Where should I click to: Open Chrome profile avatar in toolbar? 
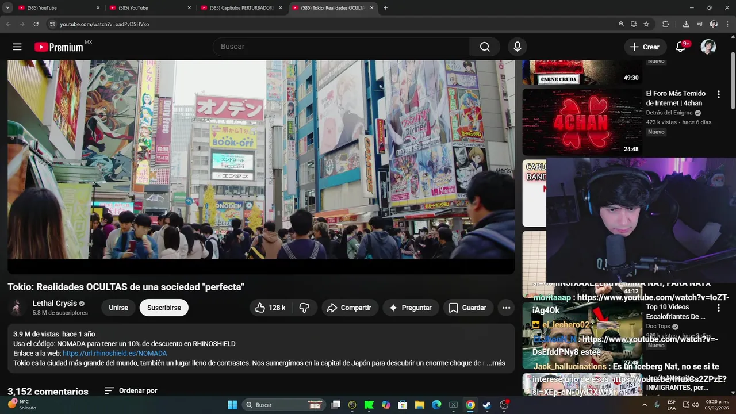point(714,24)
